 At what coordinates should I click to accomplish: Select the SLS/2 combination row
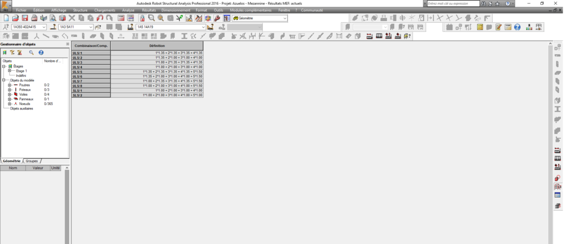click(137, 95)
